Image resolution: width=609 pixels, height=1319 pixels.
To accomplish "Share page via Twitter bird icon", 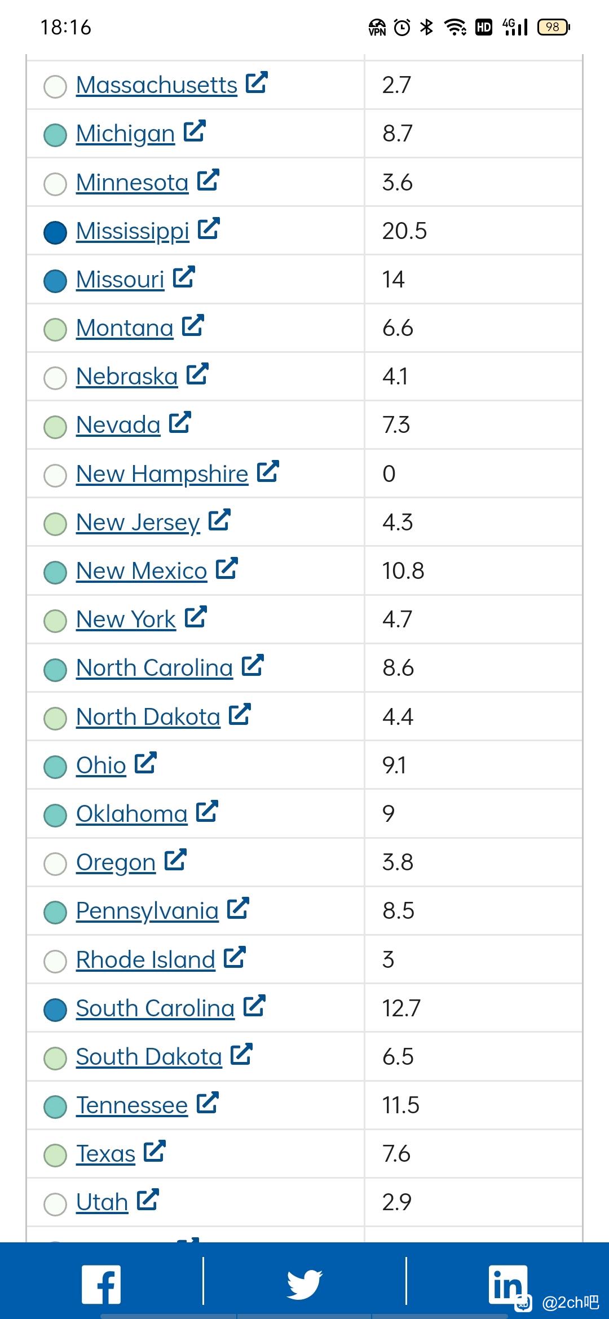I will click(x=304, y=1285).
